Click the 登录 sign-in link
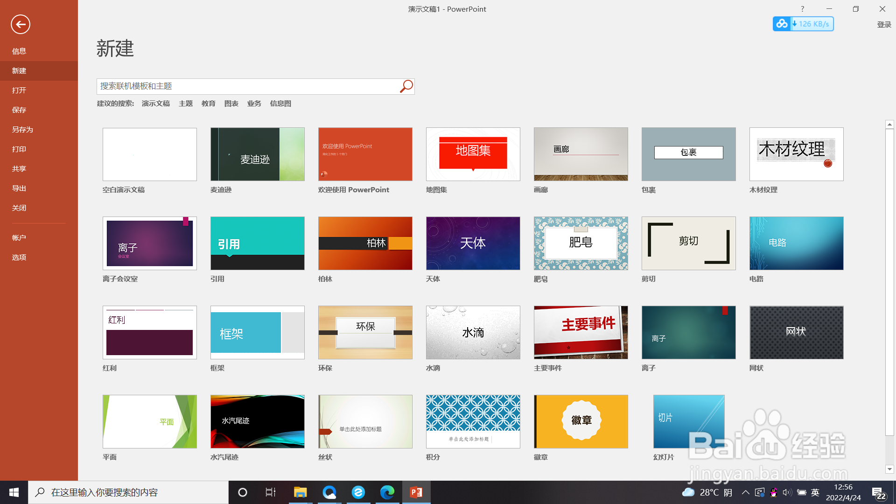Screen dimensions: 896x504 pos(884,24)
